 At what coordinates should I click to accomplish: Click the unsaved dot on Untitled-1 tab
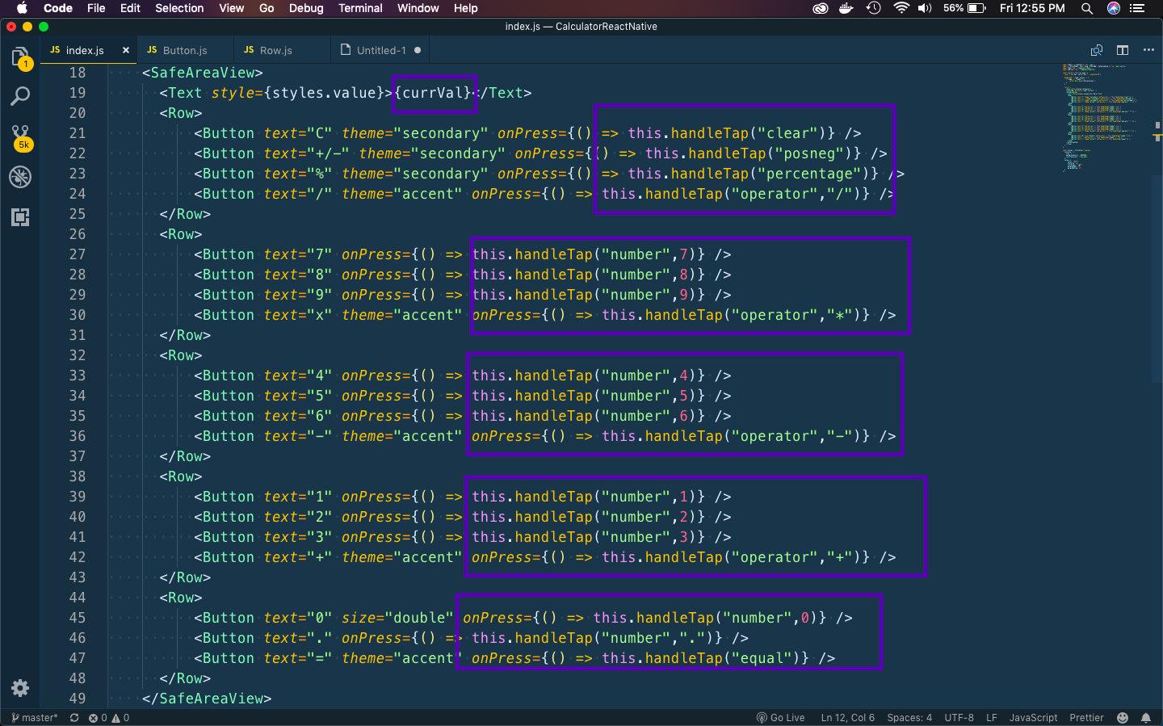pos(418,50)
